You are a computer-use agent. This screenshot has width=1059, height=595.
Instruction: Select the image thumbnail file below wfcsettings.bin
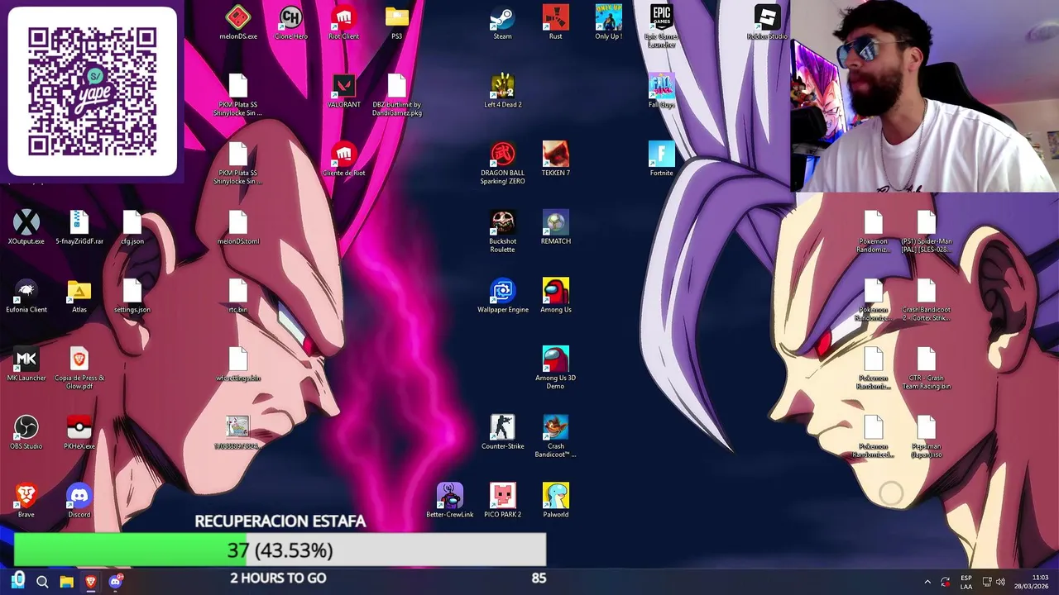237,433
